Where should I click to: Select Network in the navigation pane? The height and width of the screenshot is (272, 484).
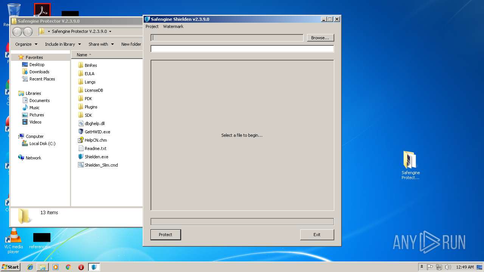pyautogui.click(x=33, y=158)
